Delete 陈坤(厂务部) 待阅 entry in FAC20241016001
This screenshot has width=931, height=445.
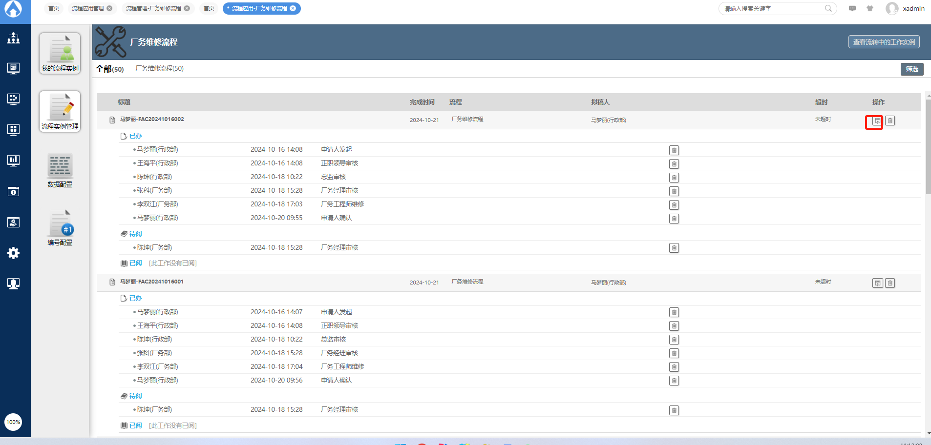click(674, 410)
